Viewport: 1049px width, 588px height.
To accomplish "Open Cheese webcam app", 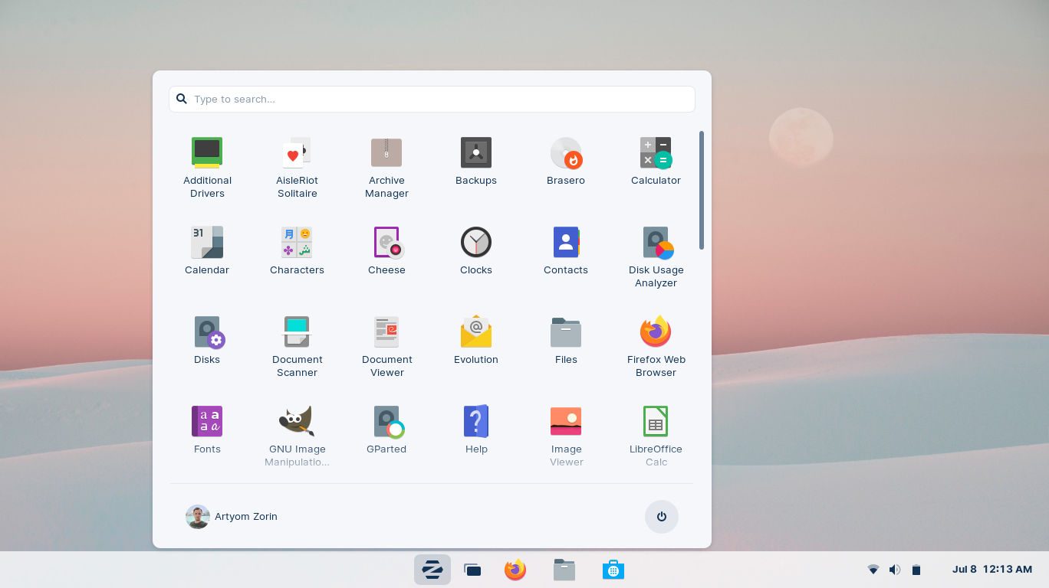I will pos(386,251).
